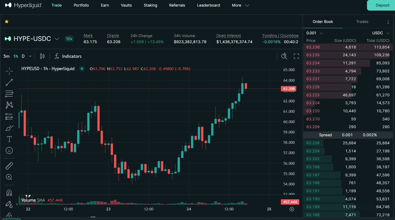The width and height of the screenshot is (395, 220).
Task: Switch to the Trades tab
Action: point(362,22)
